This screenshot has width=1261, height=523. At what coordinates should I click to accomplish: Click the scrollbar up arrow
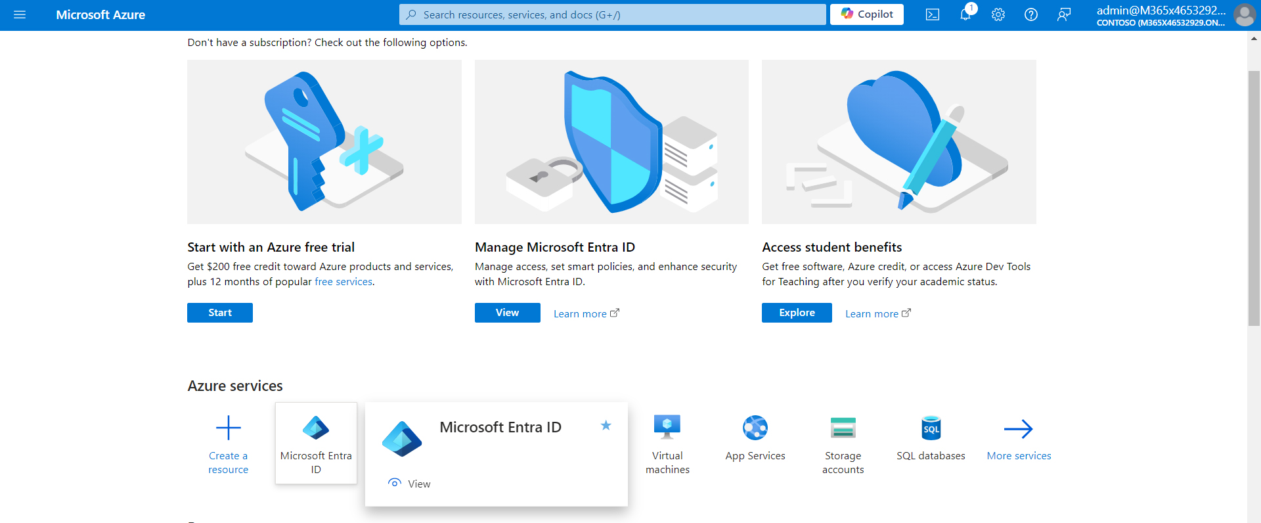[1254, 39]
